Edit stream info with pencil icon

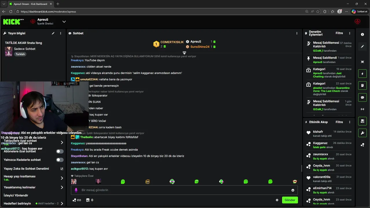53,33
